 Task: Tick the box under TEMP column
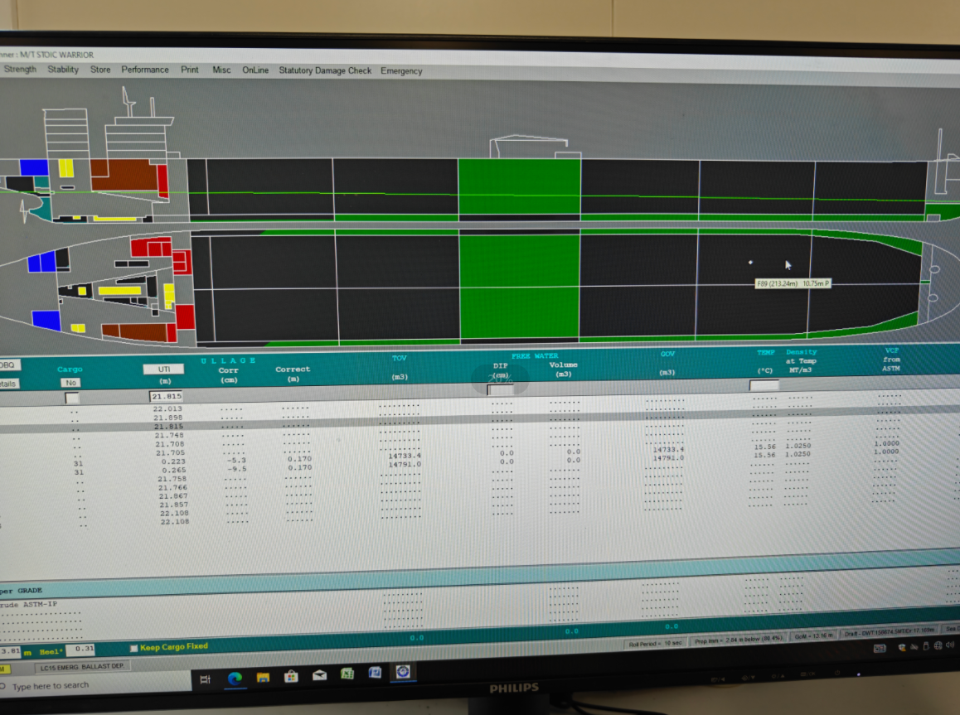pyautogui.click(x=764, y=385)
